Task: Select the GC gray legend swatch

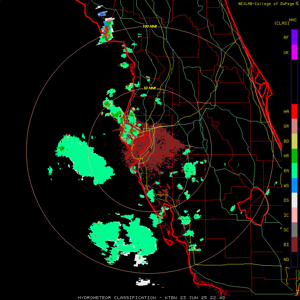Action: click(294, 230)
